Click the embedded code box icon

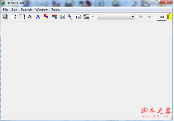point(62,17)
